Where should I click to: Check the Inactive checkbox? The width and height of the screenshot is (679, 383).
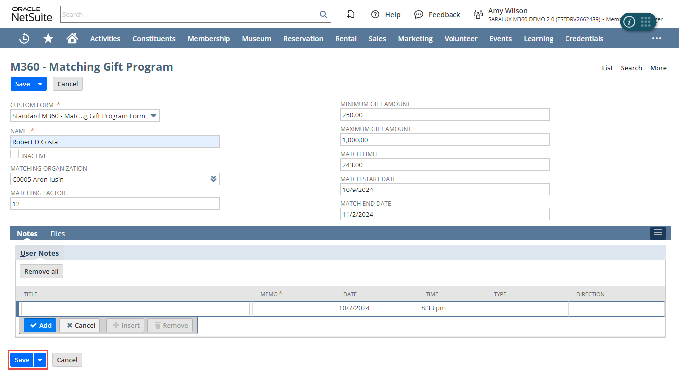pyautogui.click(x=15, y=155)
